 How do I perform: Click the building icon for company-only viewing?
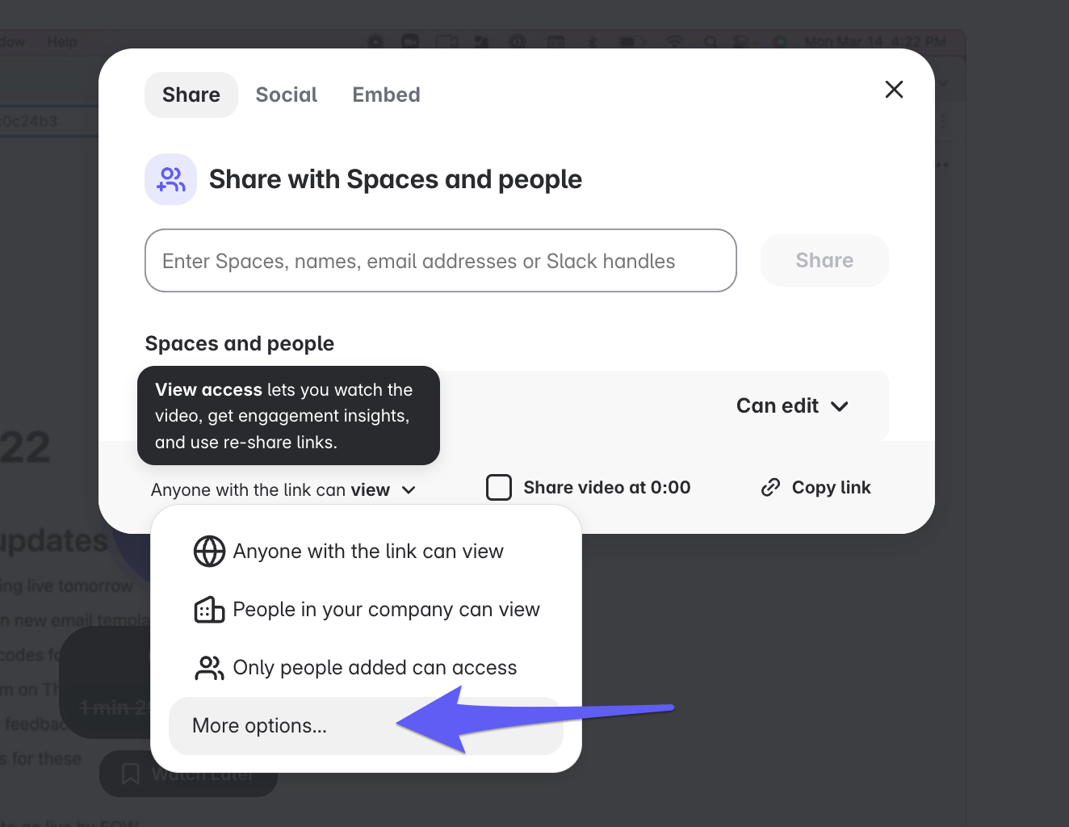coord(209,610)
